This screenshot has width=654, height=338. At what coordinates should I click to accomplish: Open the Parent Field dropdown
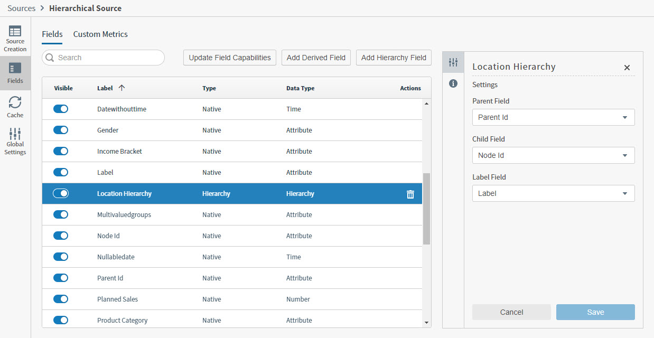coord(553,117)
